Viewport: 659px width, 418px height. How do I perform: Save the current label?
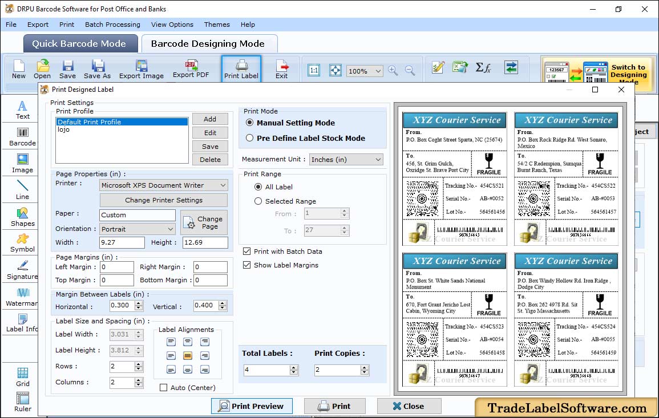68,70
